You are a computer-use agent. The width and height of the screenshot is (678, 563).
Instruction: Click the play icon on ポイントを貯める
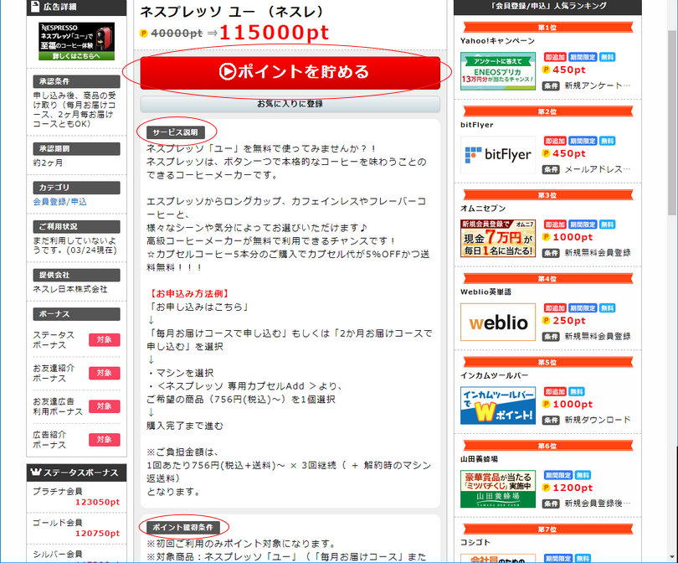(x=227, y=72)
